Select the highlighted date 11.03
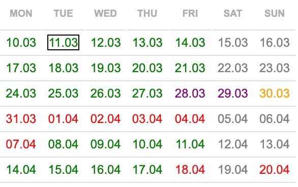Viewport: 298px width, 187px height. [63, 42]
